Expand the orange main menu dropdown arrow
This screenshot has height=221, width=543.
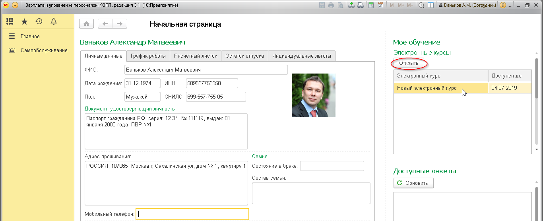click(x=15, y=6)
